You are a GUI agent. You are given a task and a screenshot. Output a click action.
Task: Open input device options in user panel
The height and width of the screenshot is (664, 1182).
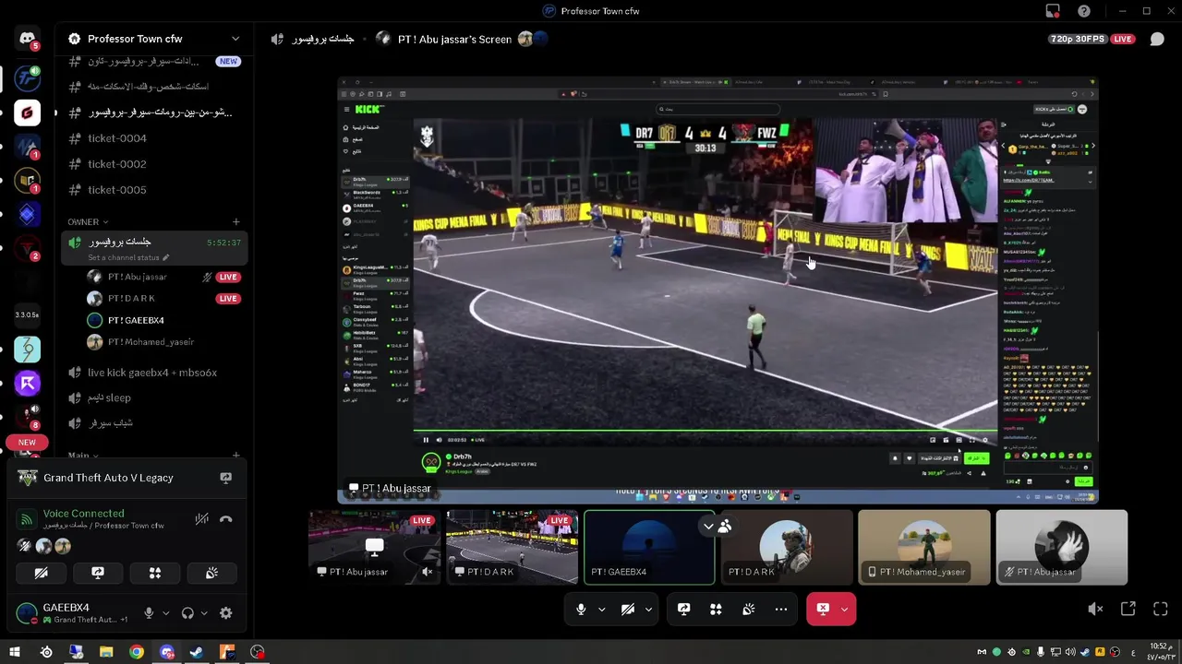click(166, 613)
